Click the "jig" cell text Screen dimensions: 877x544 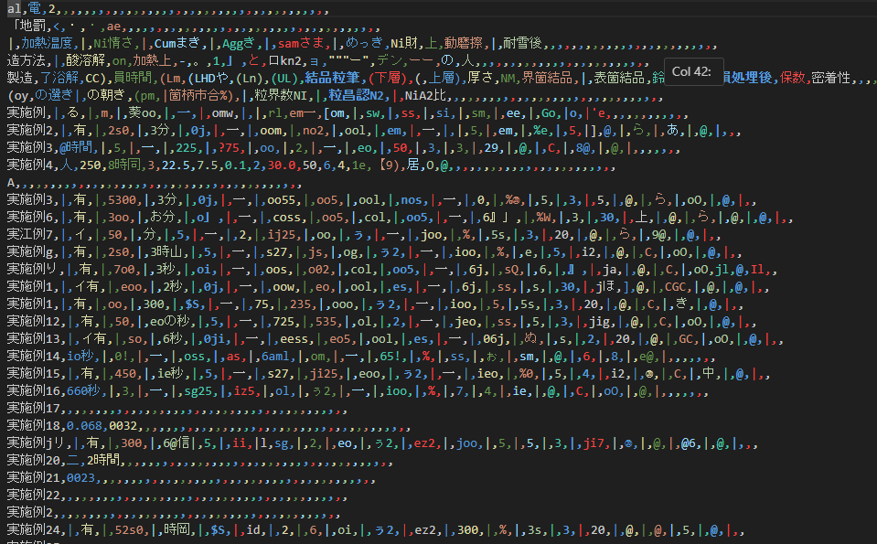[600, 322]
